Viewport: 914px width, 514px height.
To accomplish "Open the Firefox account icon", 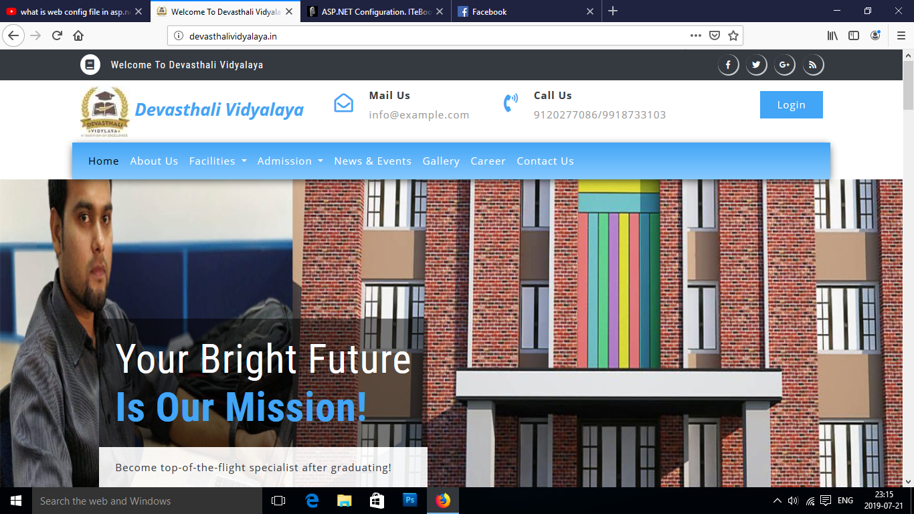I will pos(876,36).
